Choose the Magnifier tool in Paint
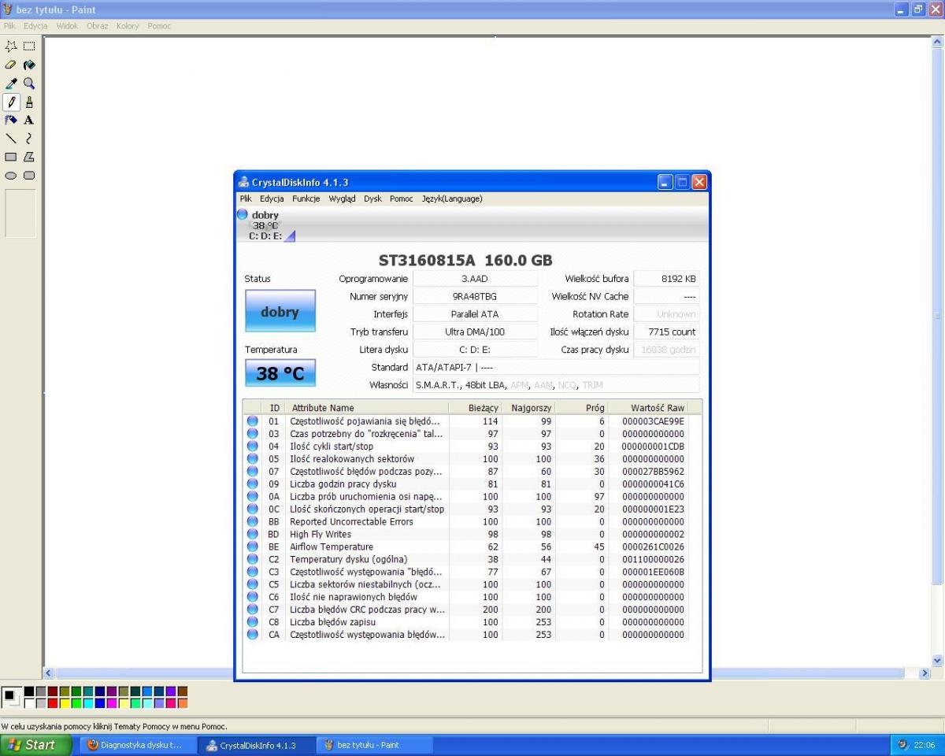The height and width of the screenshot is (756, 945). 29,83
